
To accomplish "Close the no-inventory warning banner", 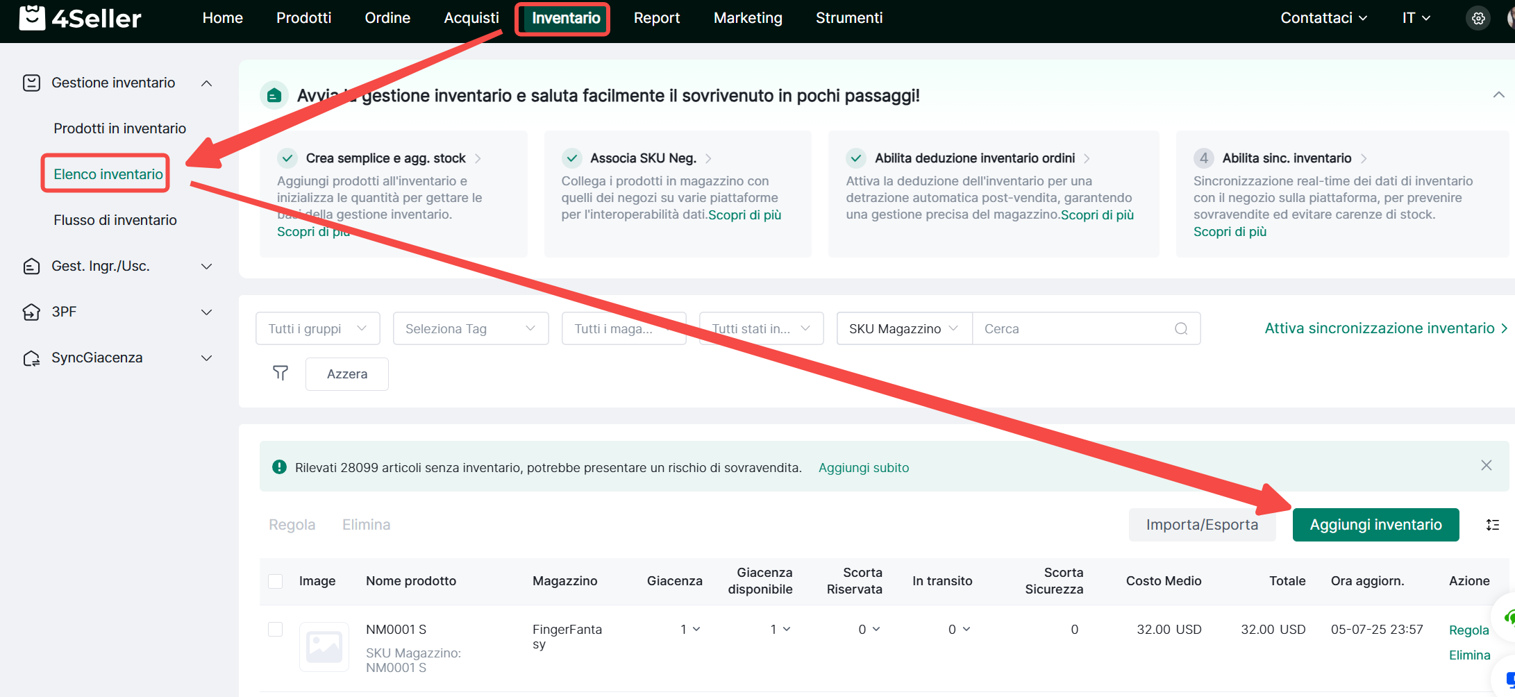I will 1486,466.
